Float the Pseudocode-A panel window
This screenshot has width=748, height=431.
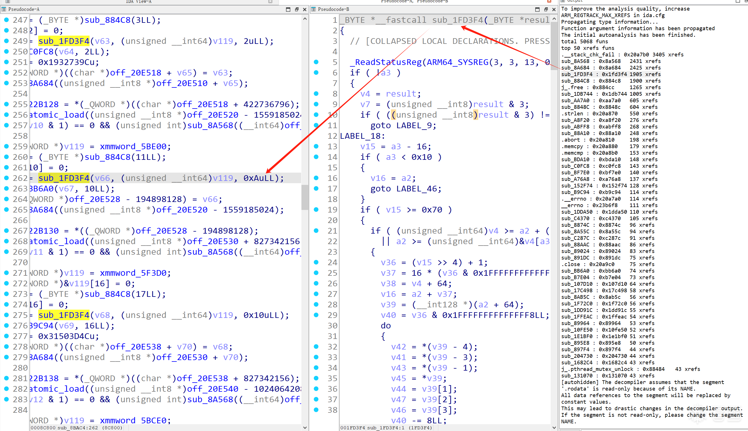[x=297, y=9]
